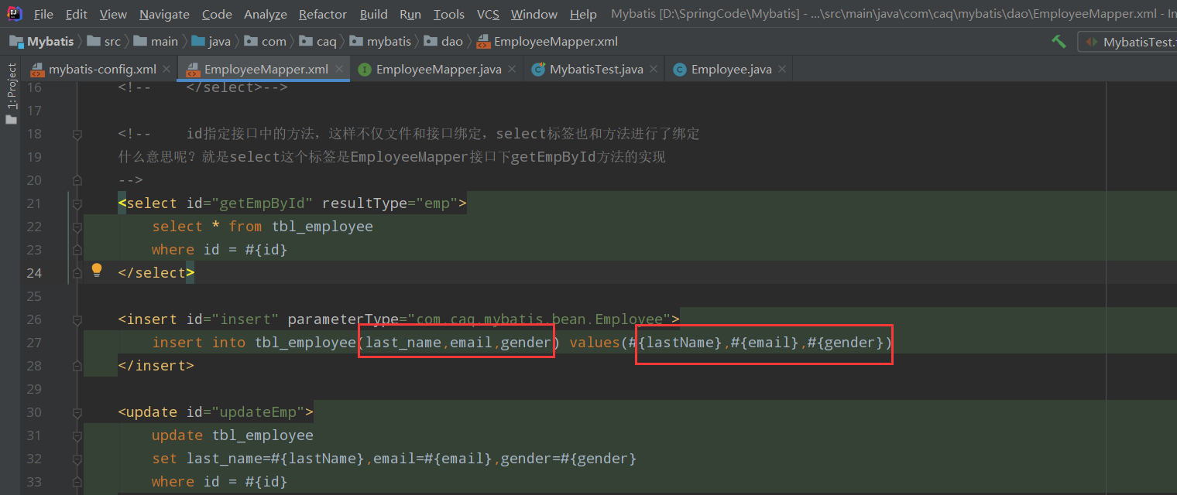The width and height of the screenshot is (1177, 495).
Task: Click the EmployeeMapper.xml file breadcrumb
Action: (x=547, y=42)
